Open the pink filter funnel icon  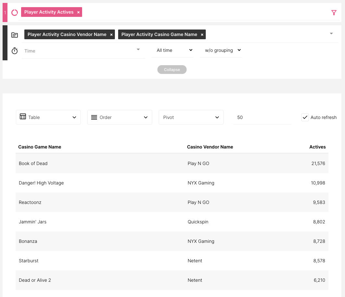point(334,13)
